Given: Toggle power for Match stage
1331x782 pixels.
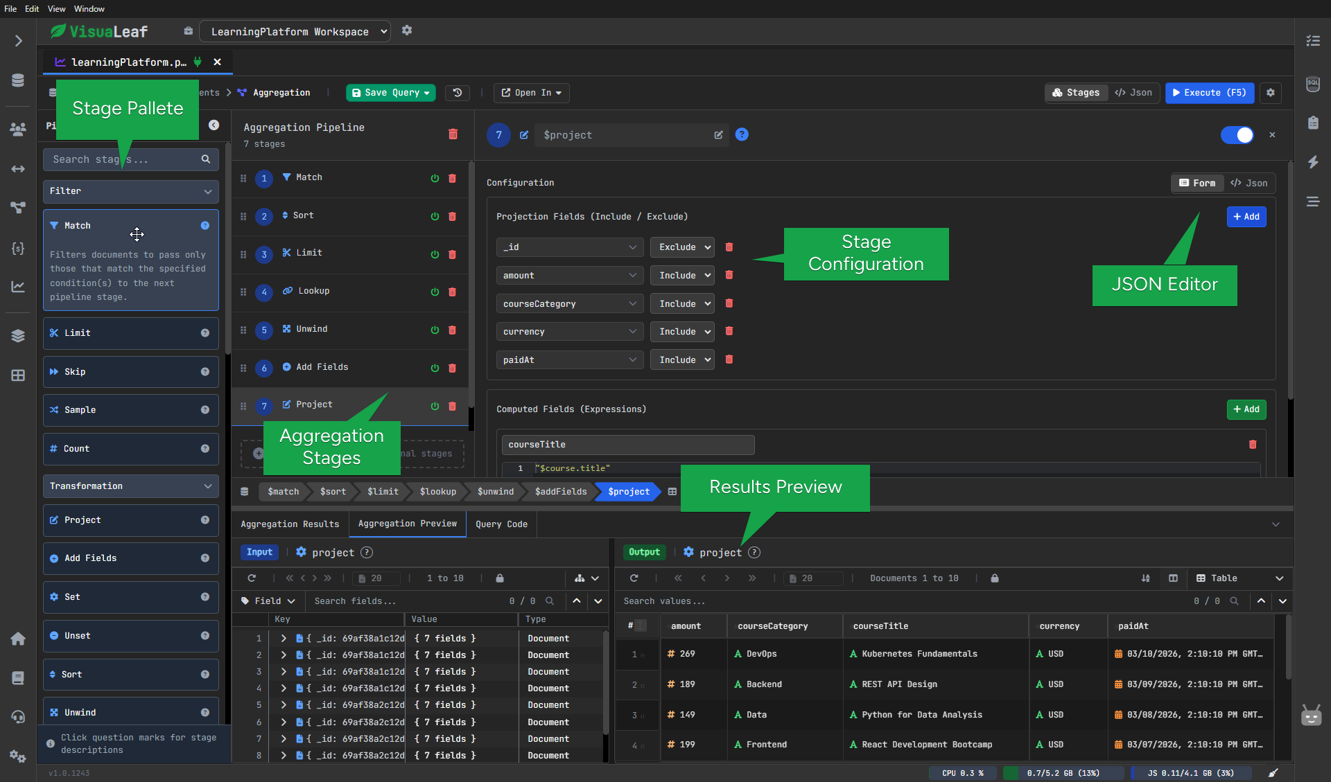Looking at the screenshot, I should point(435,178).
